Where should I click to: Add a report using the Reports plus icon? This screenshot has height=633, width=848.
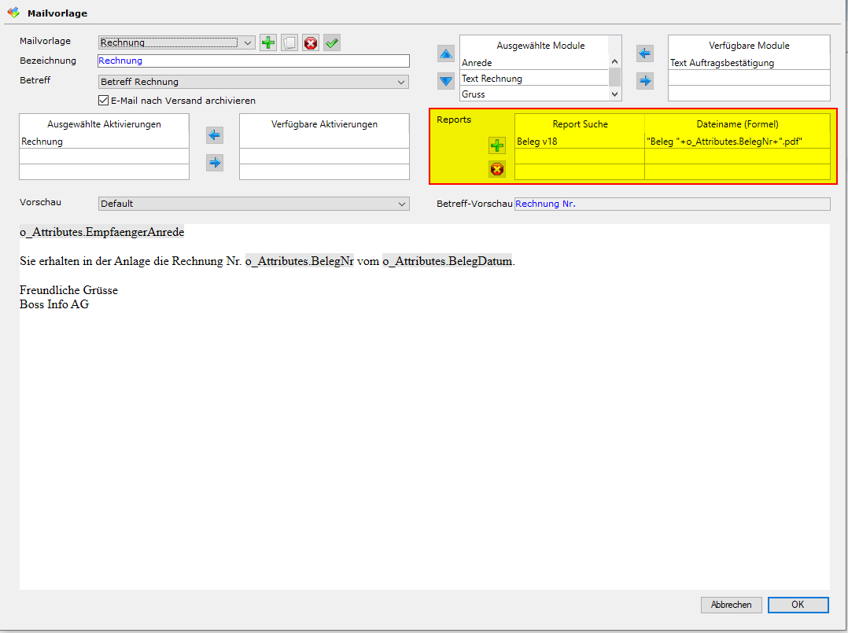(x=497, y=145)
